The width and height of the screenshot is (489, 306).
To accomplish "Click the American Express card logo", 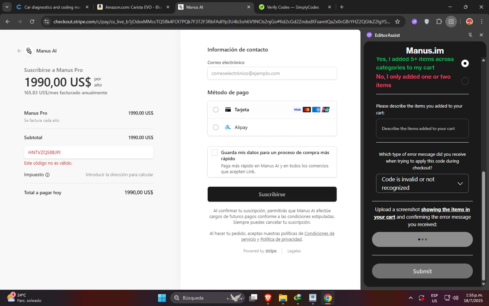I will coord(316,110).
